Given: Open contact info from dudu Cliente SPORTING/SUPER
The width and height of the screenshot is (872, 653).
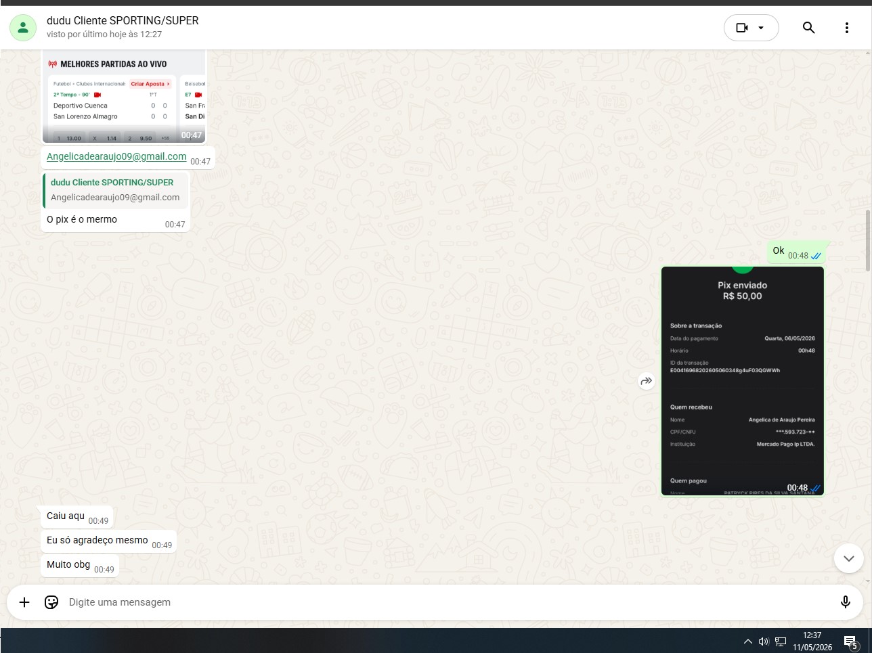Looking at the screenshot, I should (x=123, y=20).
